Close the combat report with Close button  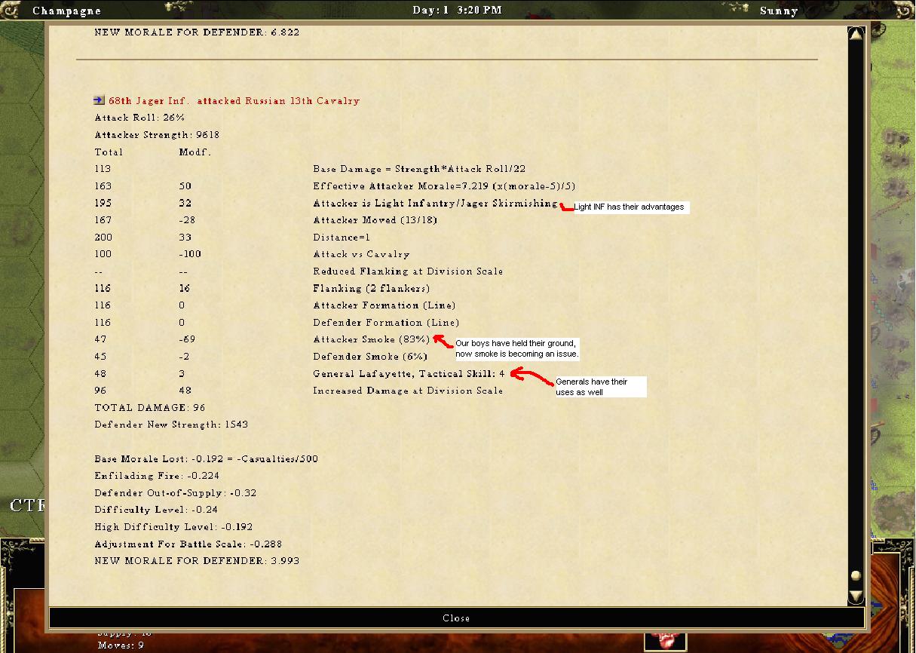[x=456, y=618]
